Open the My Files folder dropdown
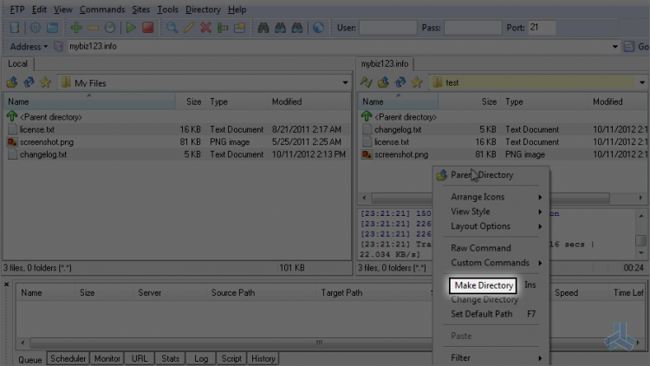 (x=345, y=83)
